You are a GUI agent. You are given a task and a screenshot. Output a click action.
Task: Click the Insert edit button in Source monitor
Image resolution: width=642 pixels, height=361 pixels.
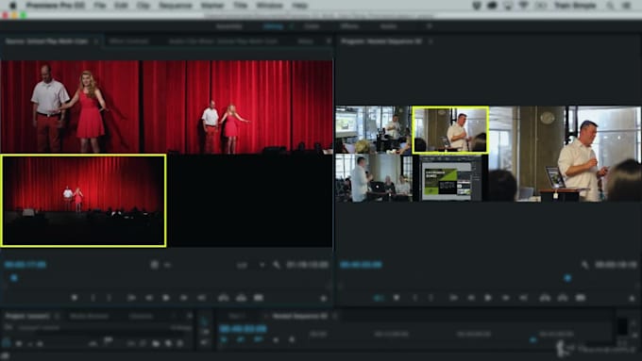pos(224,298)
